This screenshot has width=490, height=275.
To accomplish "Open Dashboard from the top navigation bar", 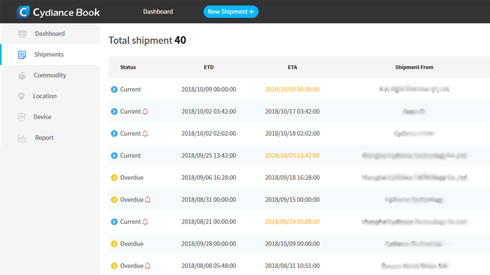I will pos(158,12).
